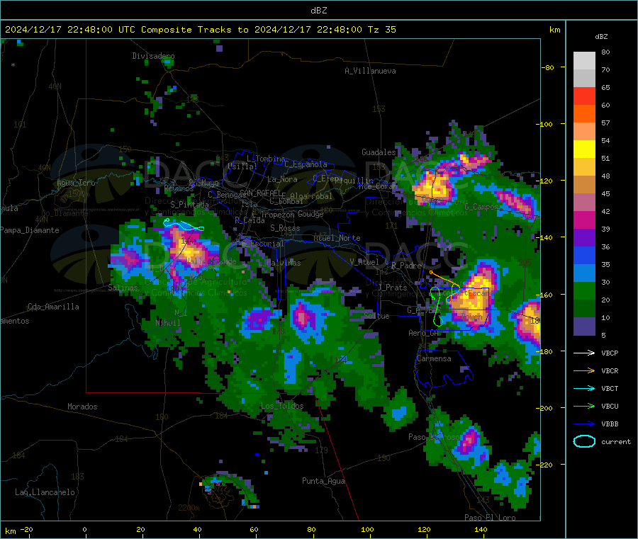Pick the purple swatch between 39 and 36
Screen dimensions: 638x539
coord(584,238)
